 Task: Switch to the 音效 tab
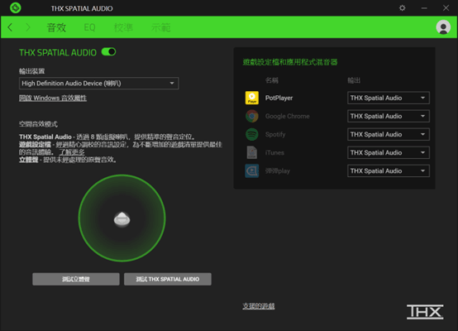tap(56, 27)
